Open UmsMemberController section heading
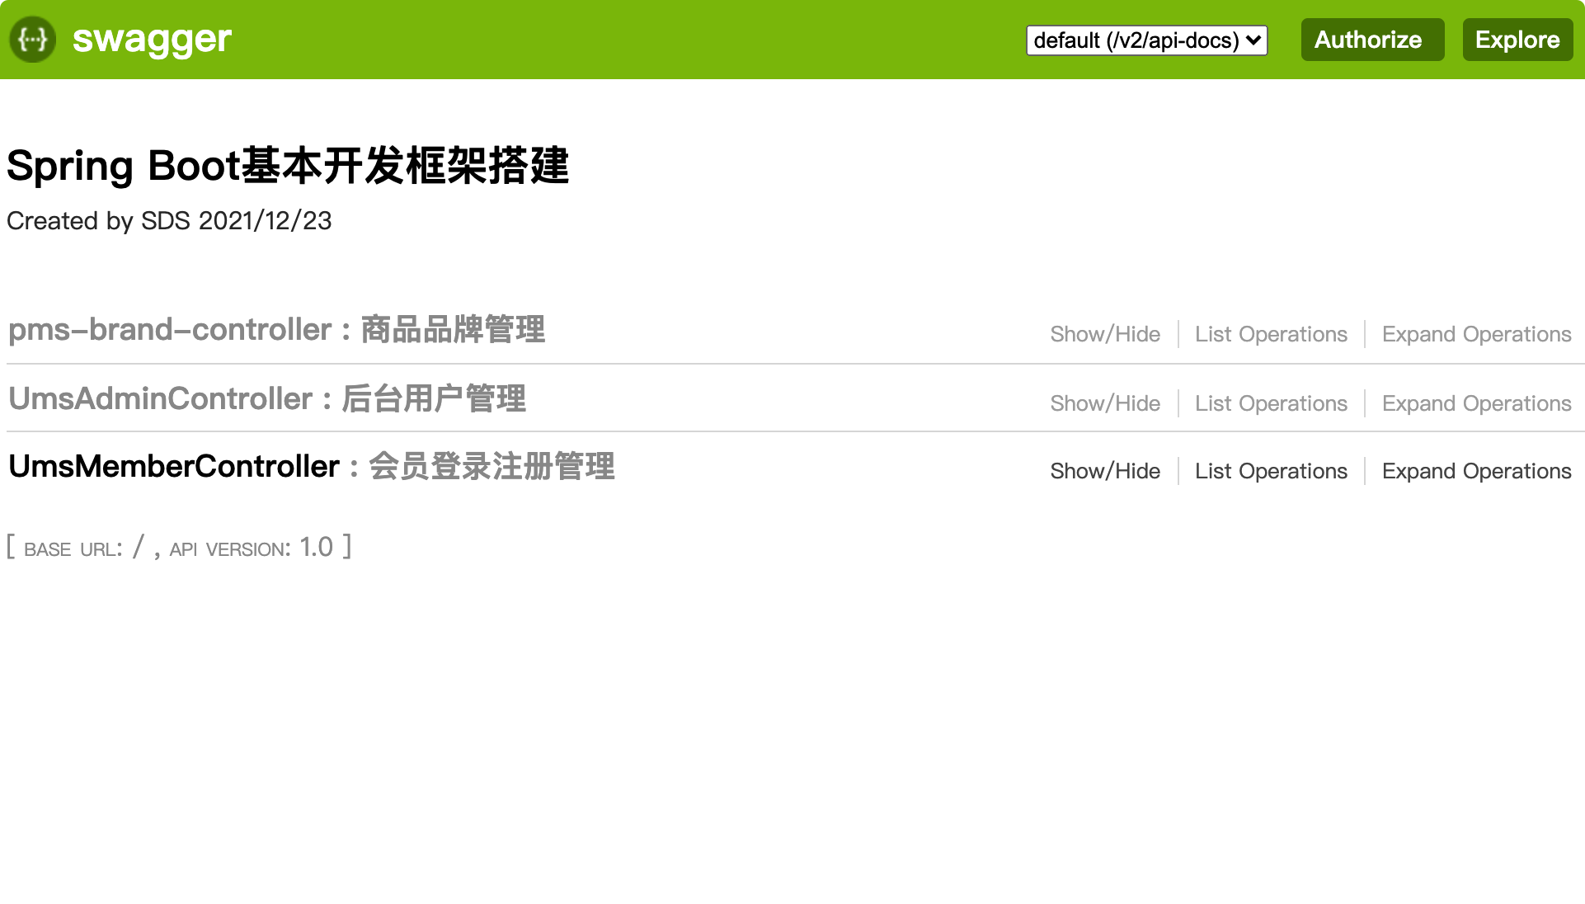The height and width of the screenshot is (904, 1585). [x=174, y=467]
